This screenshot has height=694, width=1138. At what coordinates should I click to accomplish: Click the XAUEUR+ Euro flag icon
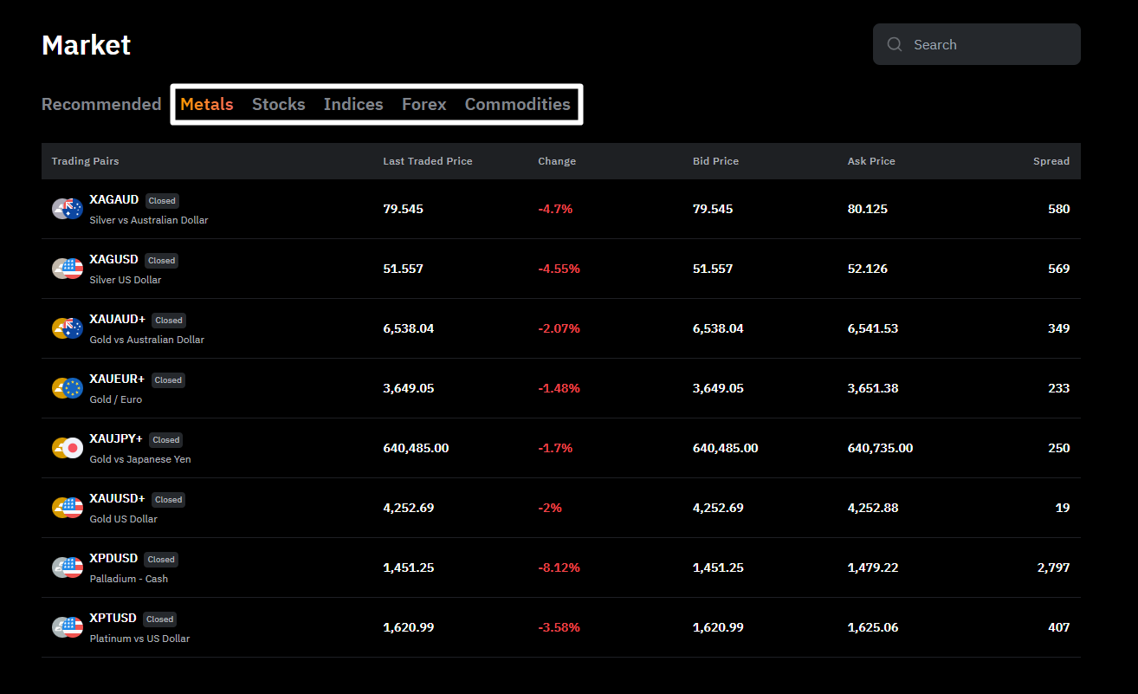pyautogui.click(x=67, y=388)
